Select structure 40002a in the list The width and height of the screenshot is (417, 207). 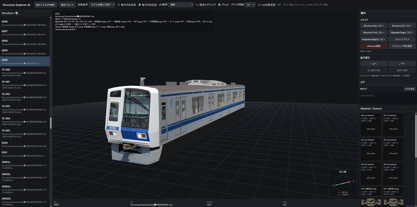click(x=25, y=189)
